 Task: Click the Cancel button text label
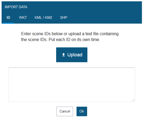click(x=65, y=111)
